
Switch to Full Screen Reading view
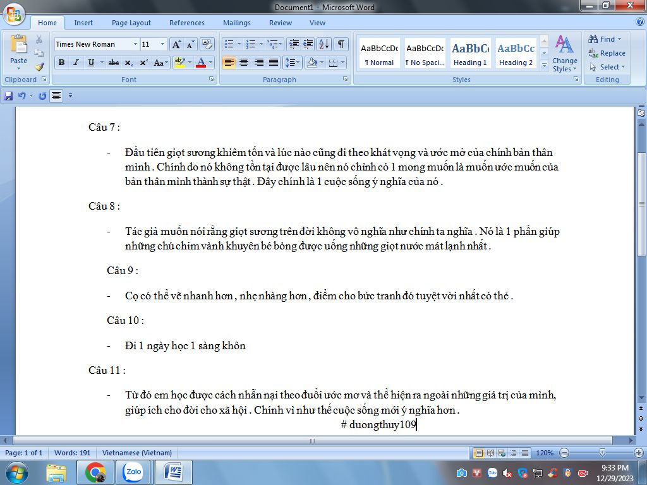490,453
